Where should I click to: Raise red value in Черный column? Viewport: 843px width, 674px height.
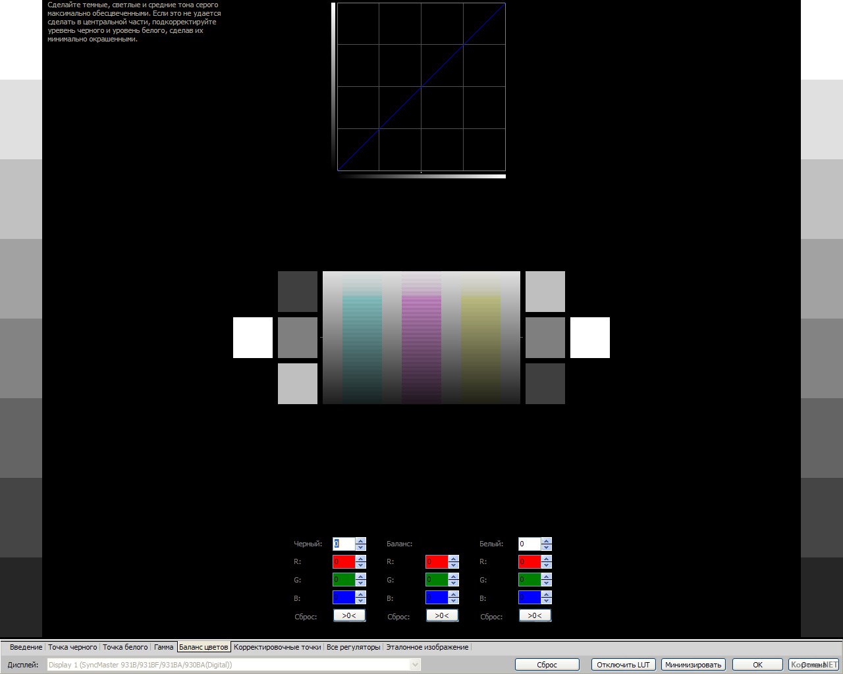tap(360, 559)
